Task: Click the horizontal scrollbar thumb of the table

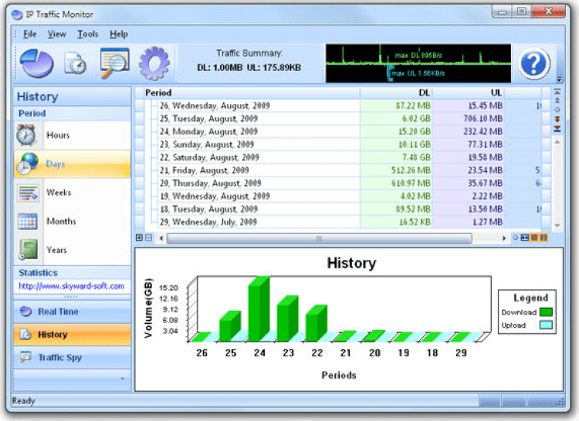Action: point(319,238)
